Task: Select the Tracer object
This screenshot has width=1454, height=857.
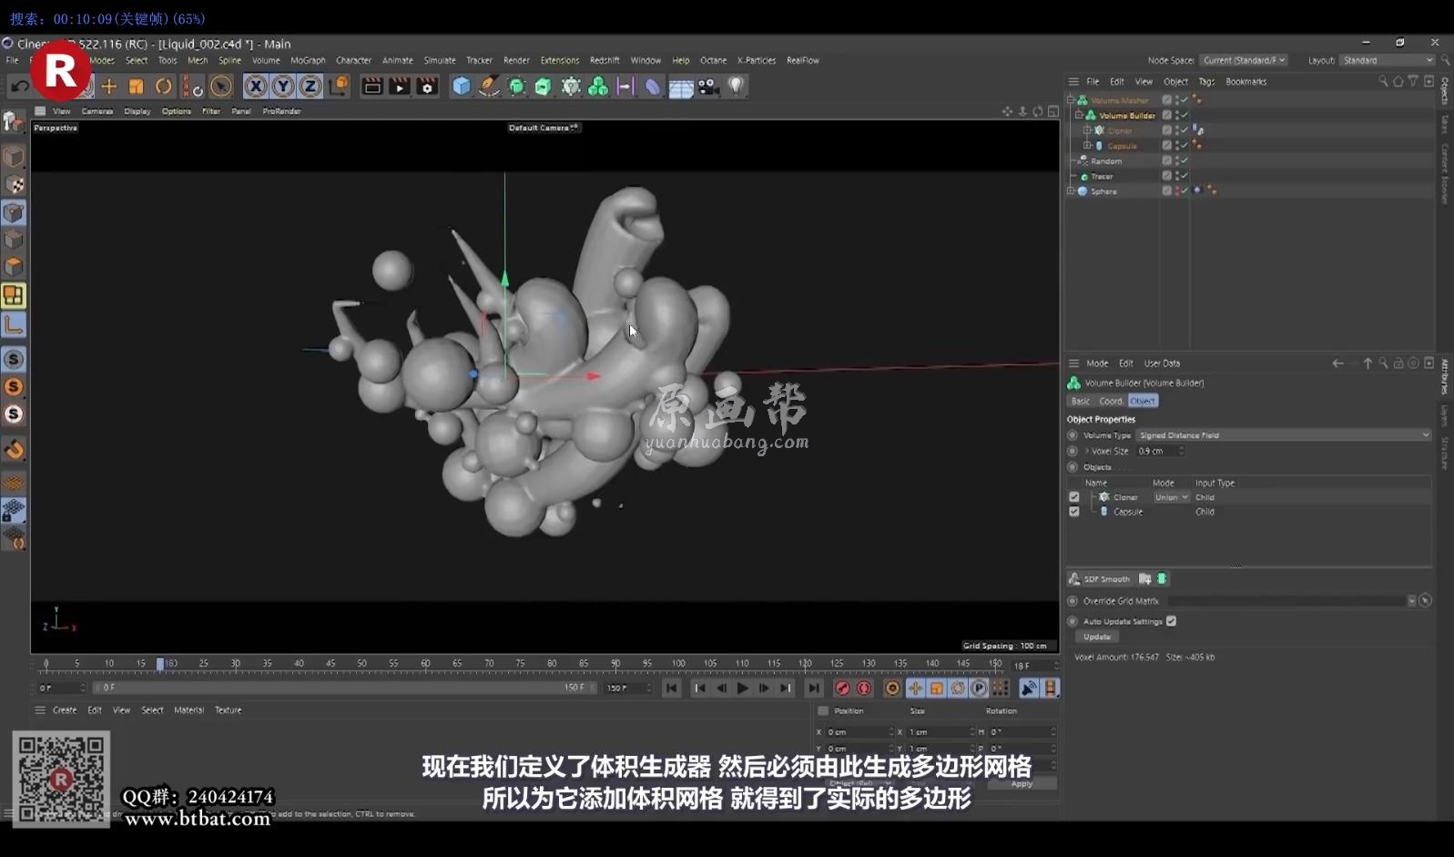Action: coord(1102,177)
